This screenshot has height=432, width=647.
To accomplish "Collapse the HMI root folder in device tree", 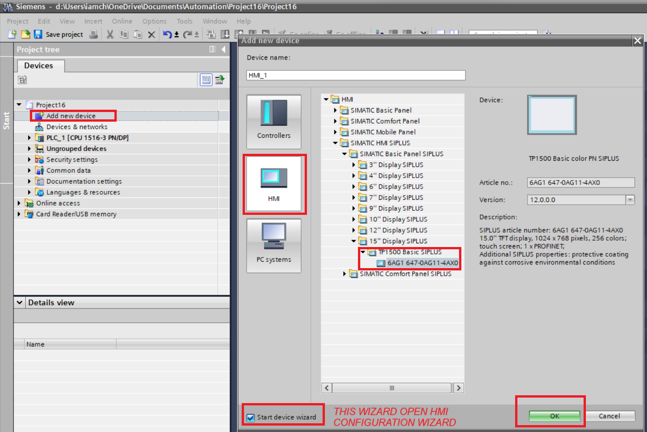I will (x=326, y=99).
